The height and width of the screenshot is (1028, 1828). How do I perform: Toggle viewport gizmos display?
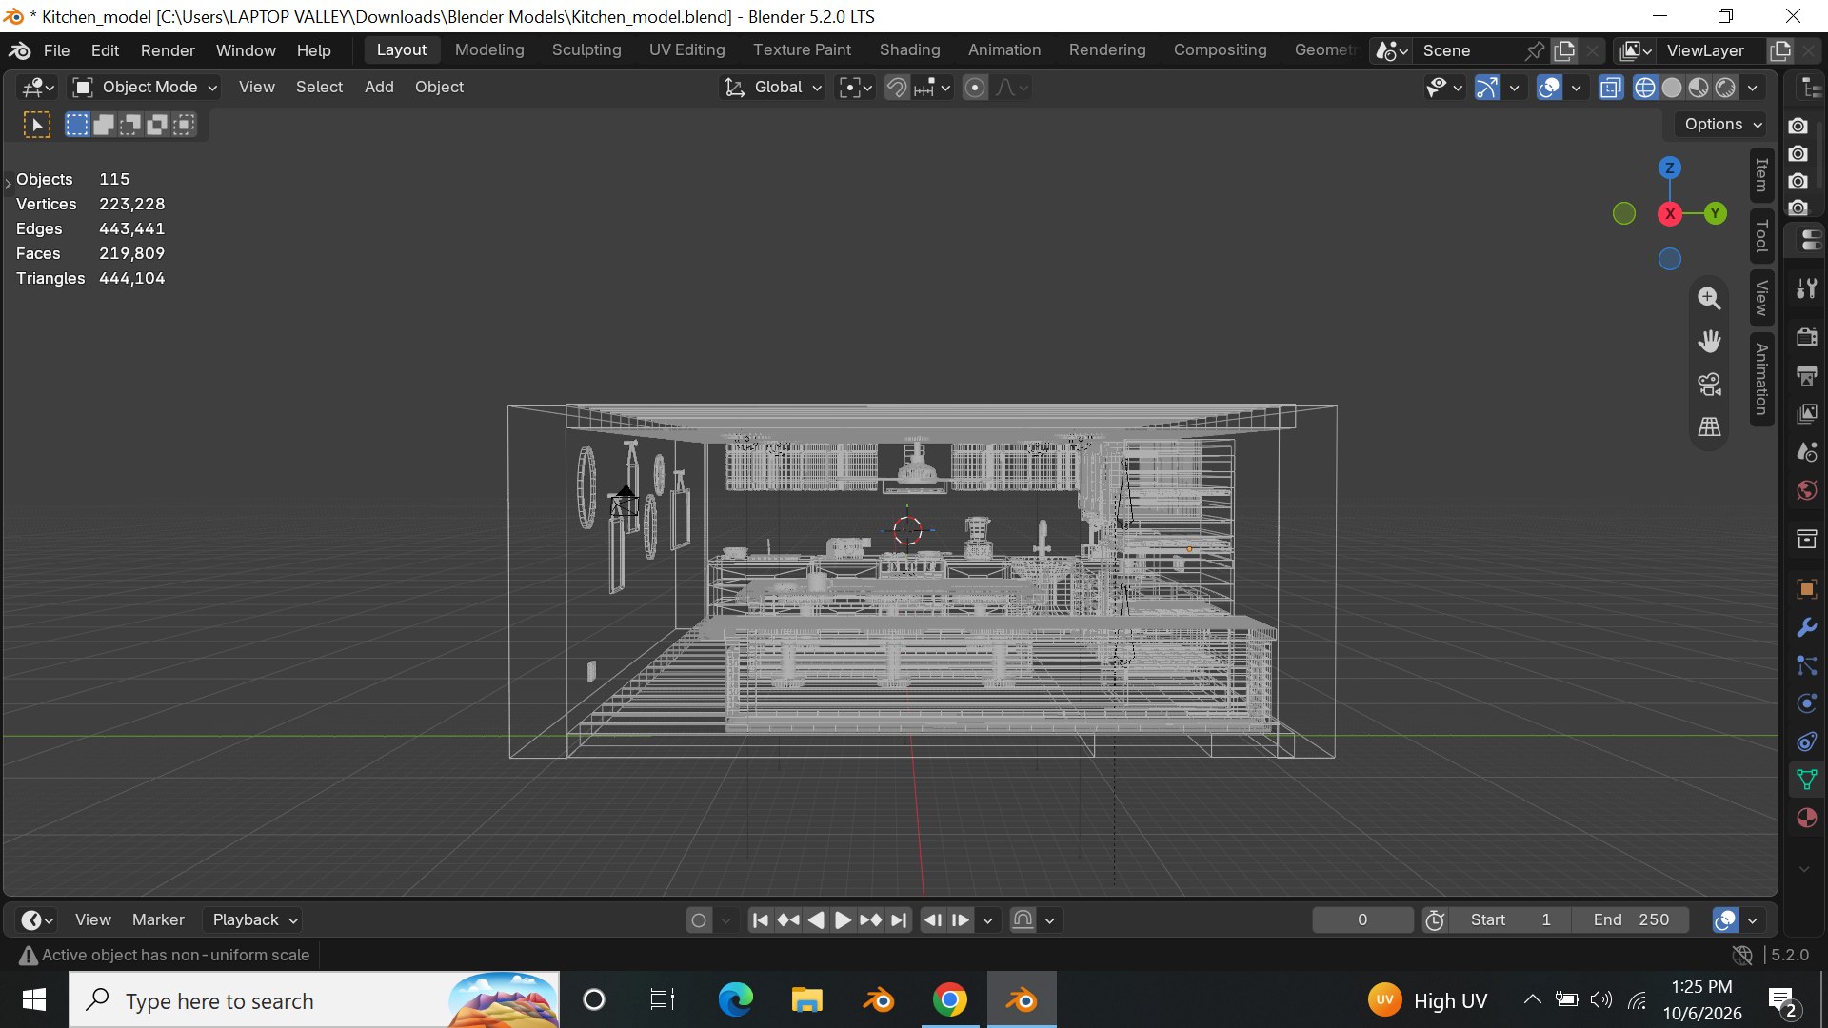pyautogui.click(x=1487, y=88)
